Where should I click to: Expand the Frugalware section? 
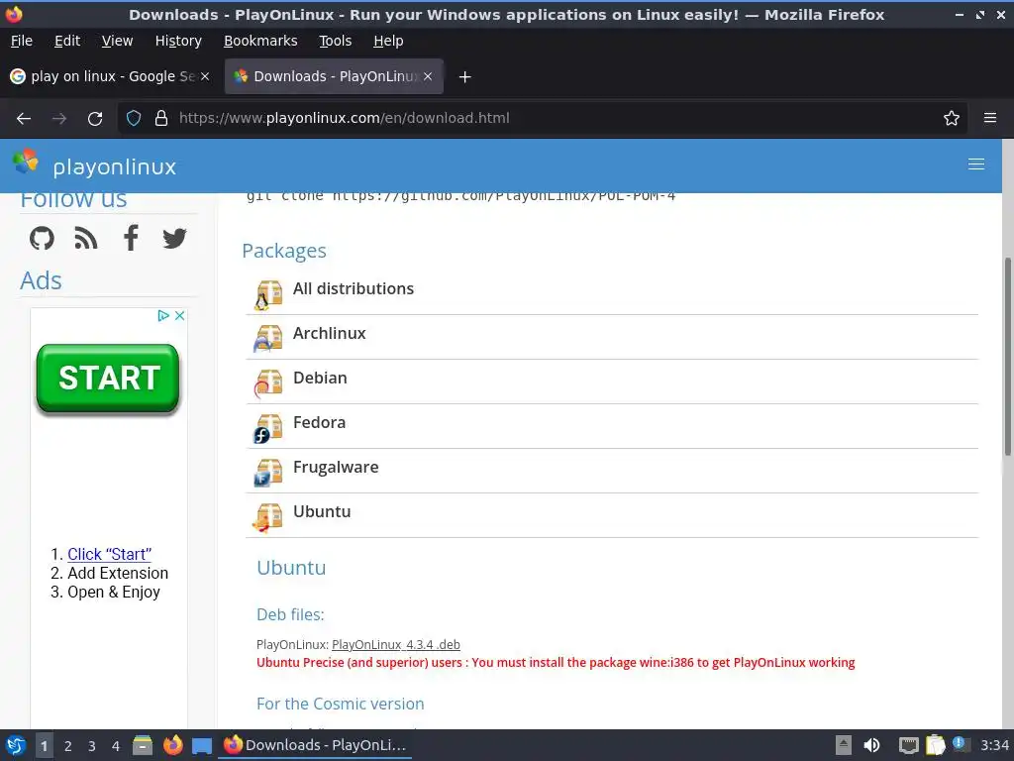(612, 471)
